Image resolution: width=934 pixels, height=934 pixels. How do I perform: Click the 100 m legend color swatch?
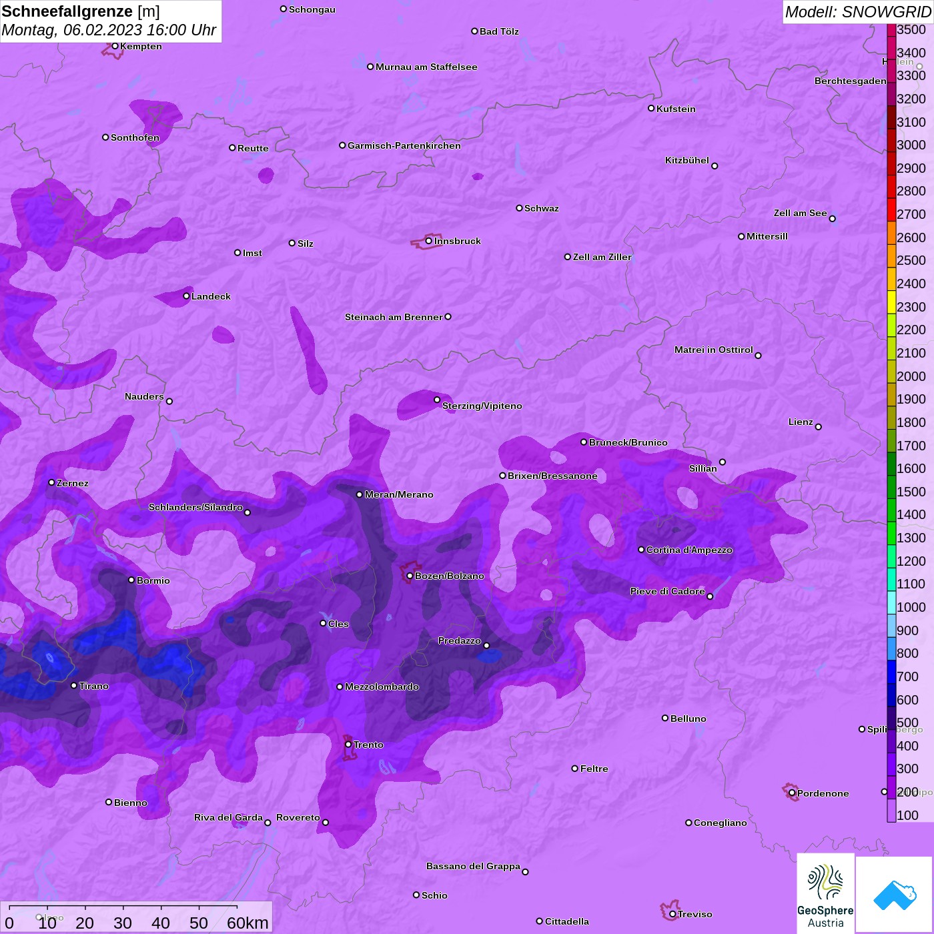[891, 811]
